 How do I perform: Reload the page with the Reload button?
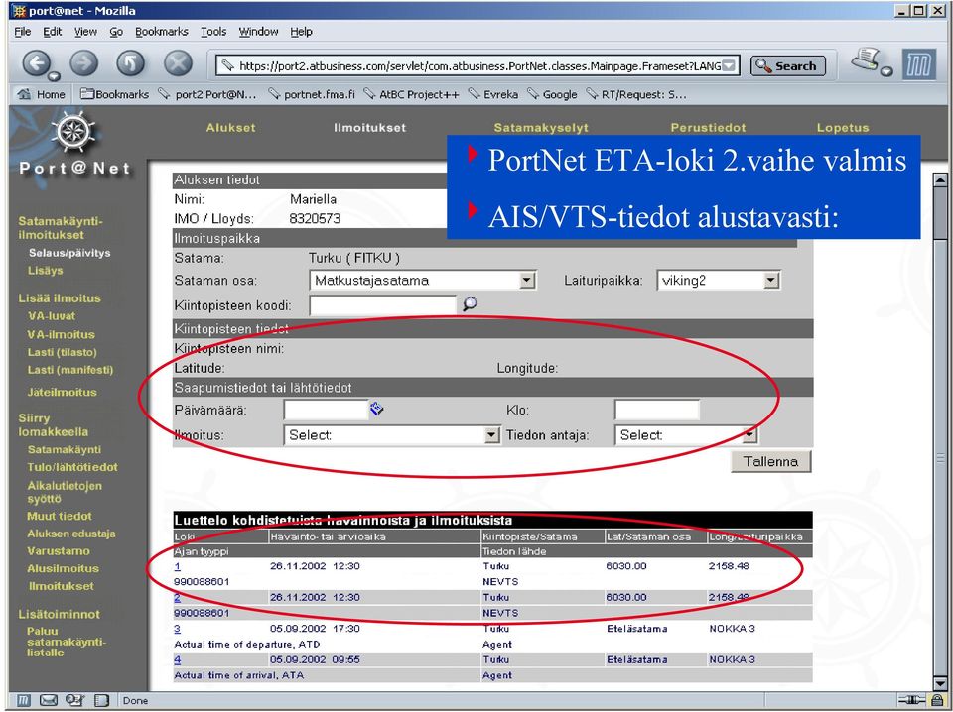pos(131,62)
